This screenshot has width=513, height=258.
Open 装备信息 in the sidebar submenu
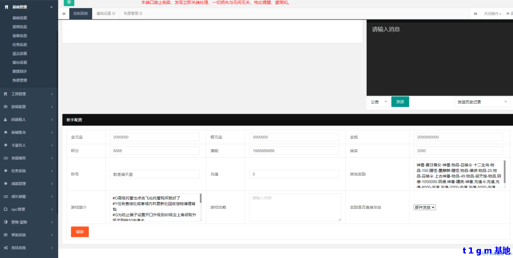20,36
